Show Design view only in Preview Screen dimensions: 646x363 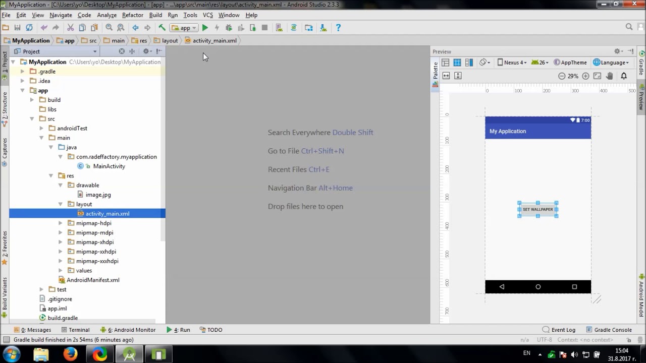tap(445, 63)
